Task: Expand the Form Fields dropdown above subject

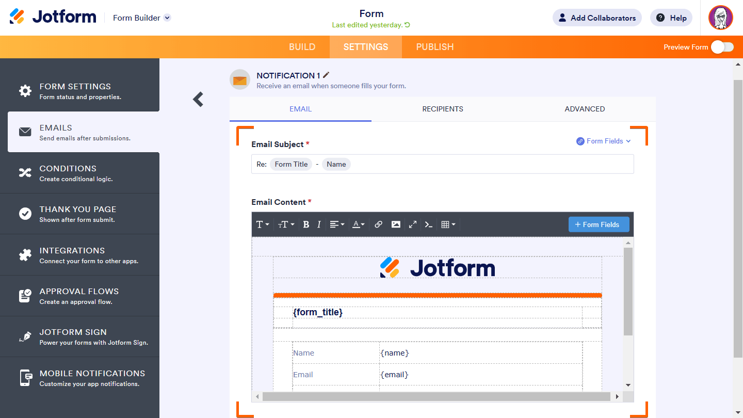Action: pos(604,141)
